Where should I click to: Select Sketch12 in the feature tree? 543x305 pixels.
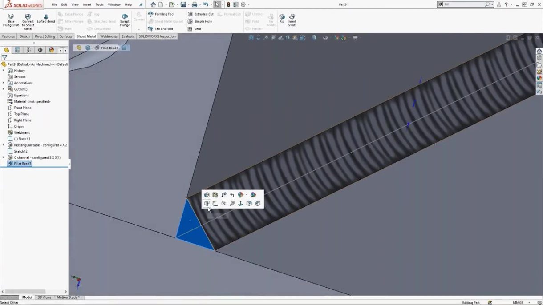click(20, 151)
